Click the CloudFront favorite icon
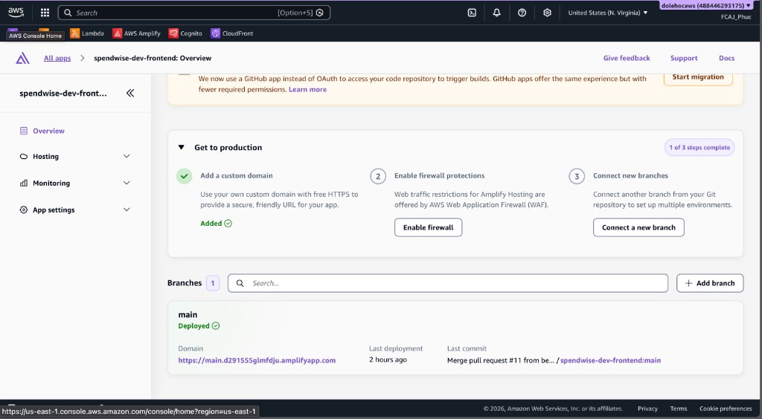The width and height of the screenshot is (762, 419). (215, 33)
